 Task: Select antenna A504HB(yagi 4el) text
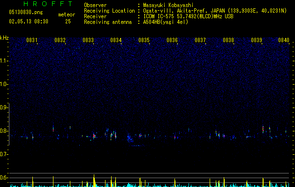[x=166, y=22]
